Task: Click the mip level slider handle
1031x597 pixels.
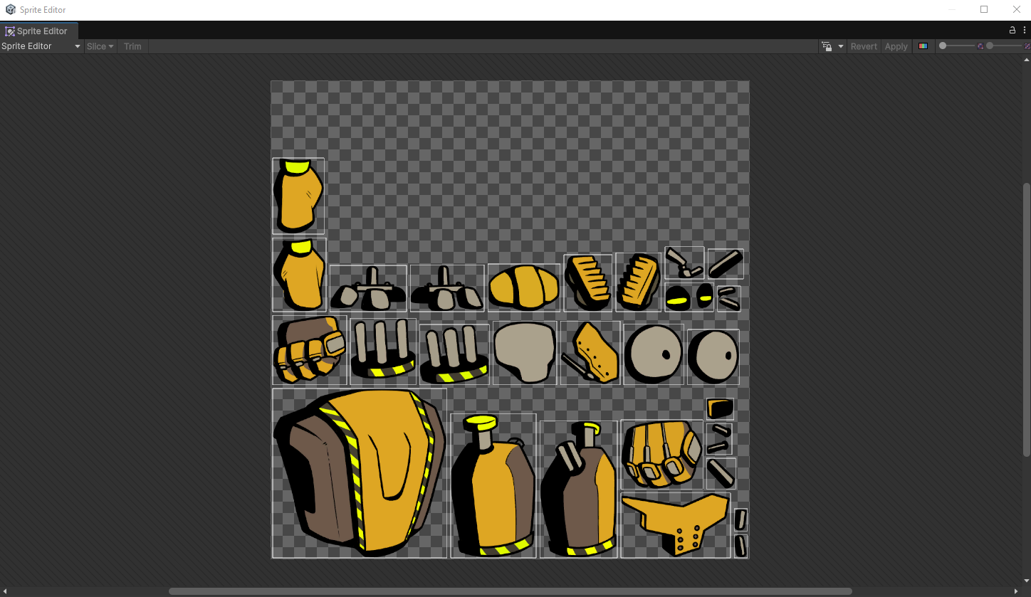Action: click(990, 46)
